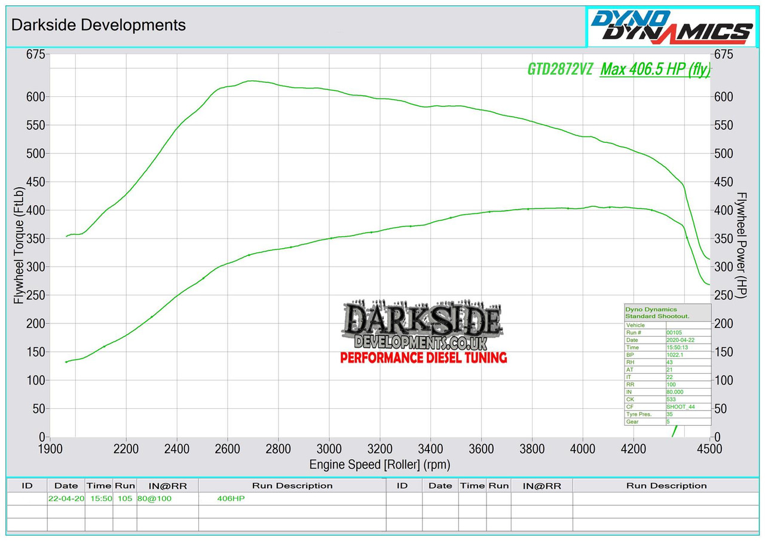Screen dimensions: 765x541
Task: Click the "105" run number cell
Action: coord(125,499)
